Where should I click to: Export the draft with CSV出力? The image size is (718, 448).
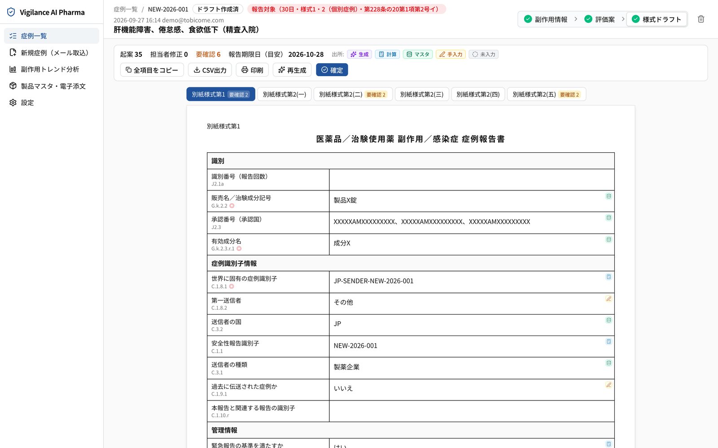tap(210, 70)
